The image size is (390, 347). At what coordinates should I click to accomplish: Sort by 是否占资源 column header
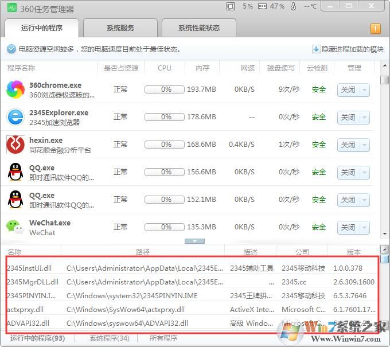click(x=121, y=68)
